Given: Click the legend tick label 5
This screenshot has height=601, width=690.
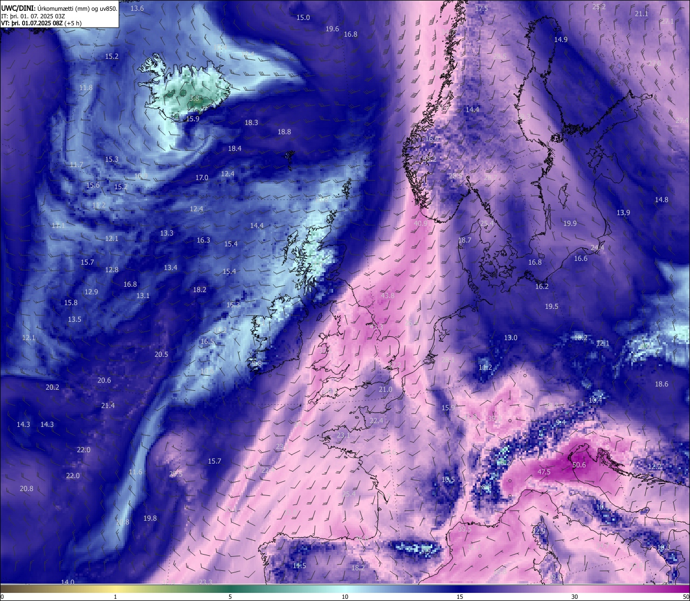Looking at the screenshot, I should (x=230, y=597).
